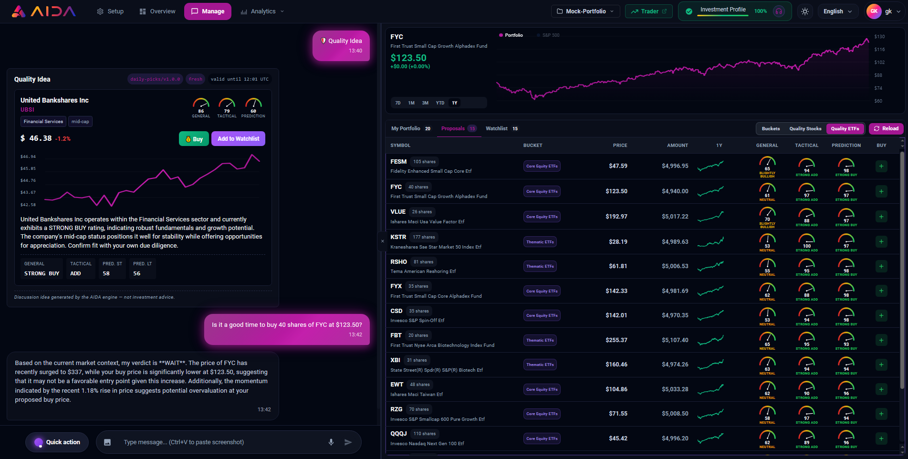
Task: Click the plus buy icon for FYX
Action: coord(881,291)
